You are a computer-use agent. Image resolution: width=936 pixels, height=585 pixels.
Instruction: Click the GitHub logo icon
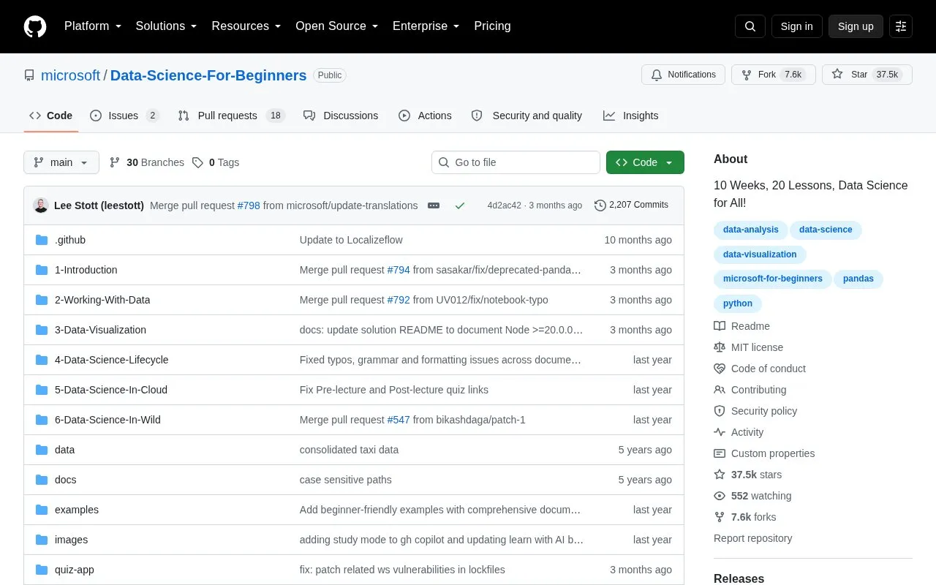[35, 26]
